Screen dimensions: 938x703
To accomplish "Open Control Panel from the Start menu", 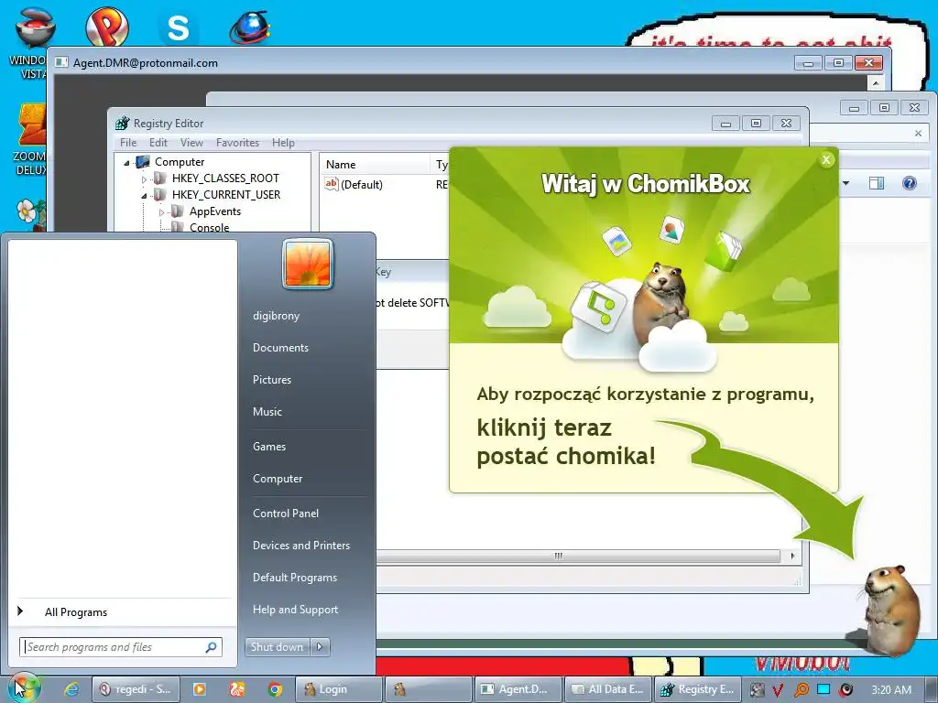I will 286,514.
